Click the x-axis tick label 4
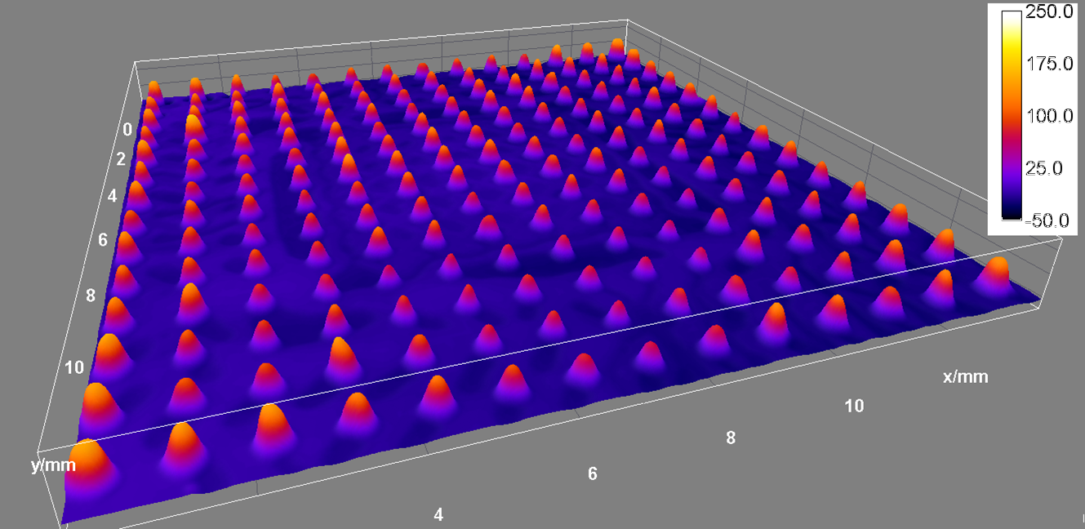1085x529 pixels. pyautogui.click(x=438, y=515)
